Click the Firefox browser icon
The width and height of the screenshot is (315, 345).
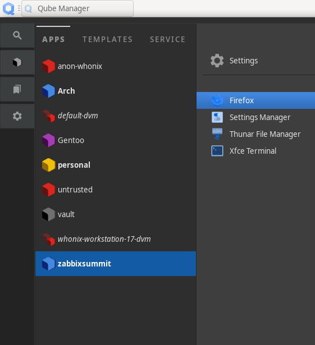pyautogui.click(x=217, y=100)
